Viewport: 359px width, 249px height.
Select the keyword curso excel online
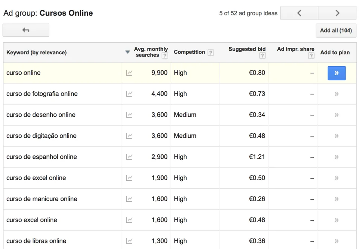(32, 220)
